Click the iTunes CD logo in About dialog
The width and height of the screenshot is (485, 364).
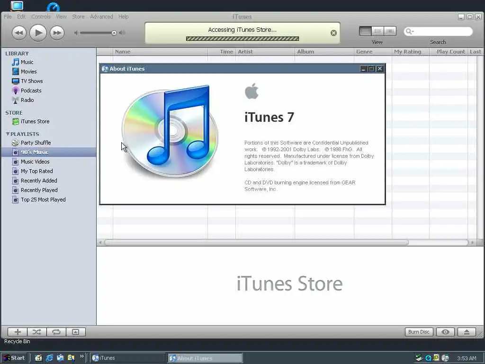[x=170, y=131]
